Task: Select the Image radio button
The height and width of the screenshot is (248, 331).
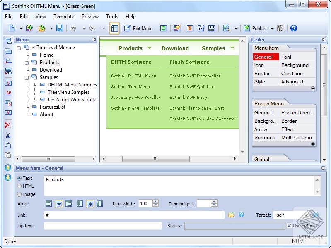Action: (19, 194)
